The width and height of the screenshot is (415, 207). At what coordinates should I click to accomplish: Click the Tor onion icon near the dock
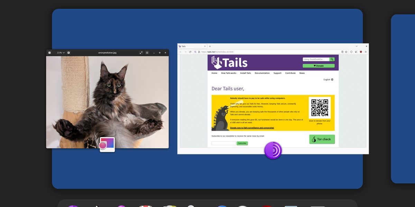(273, 150)
